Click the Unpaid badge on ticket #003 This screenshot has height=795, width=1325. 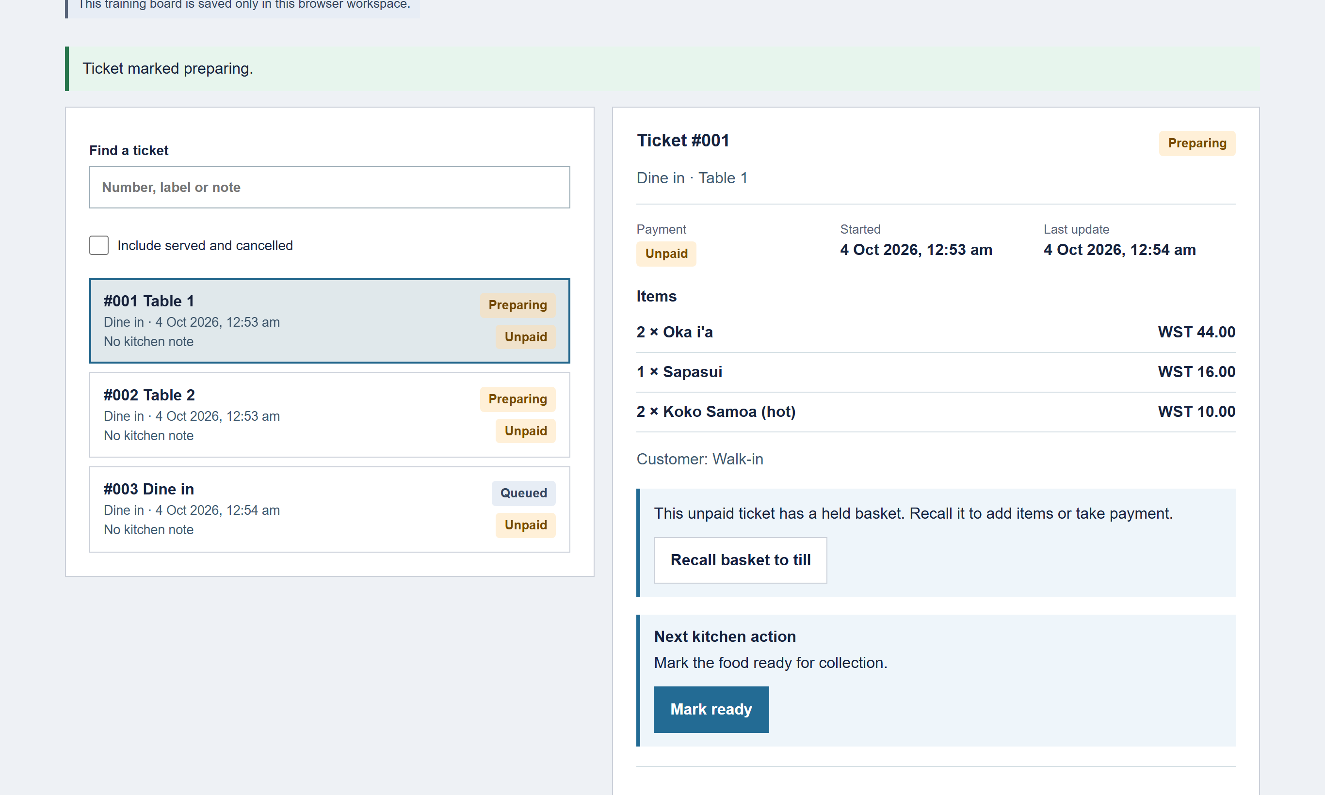[525, 525]
